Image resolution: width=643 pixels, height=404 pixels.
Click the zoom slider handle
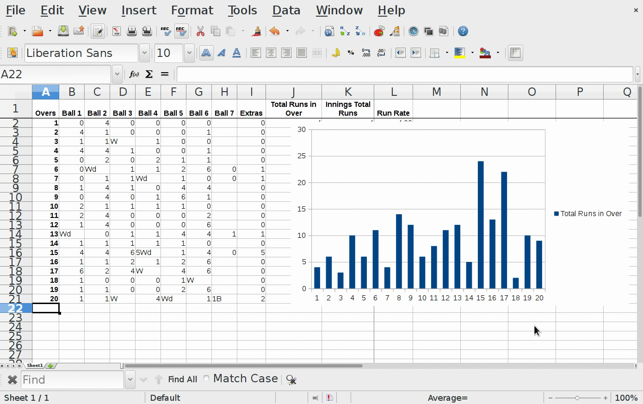point(577,398)
